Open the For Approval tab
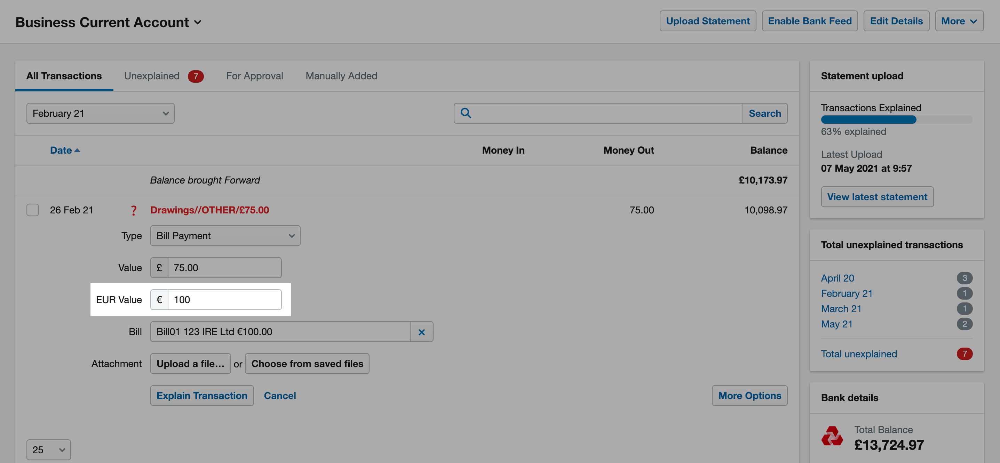 255,76
